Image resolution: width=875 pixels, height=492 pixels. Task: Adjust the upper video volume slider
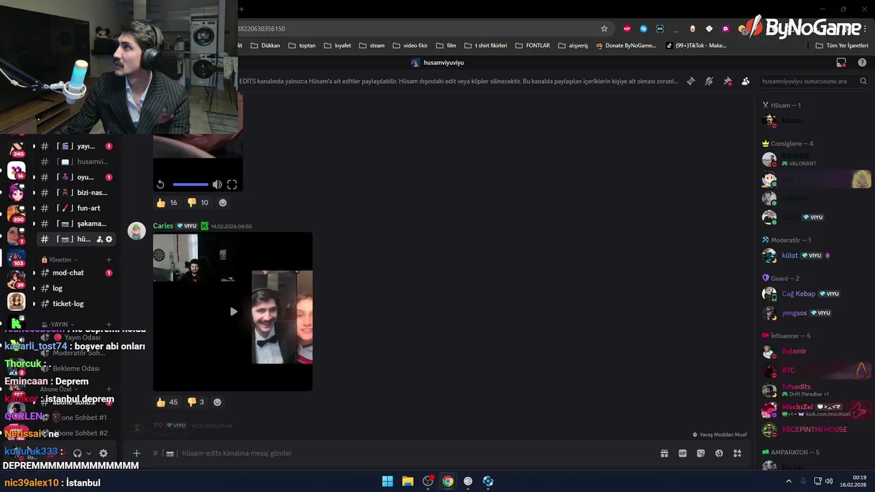coord(191,184)
